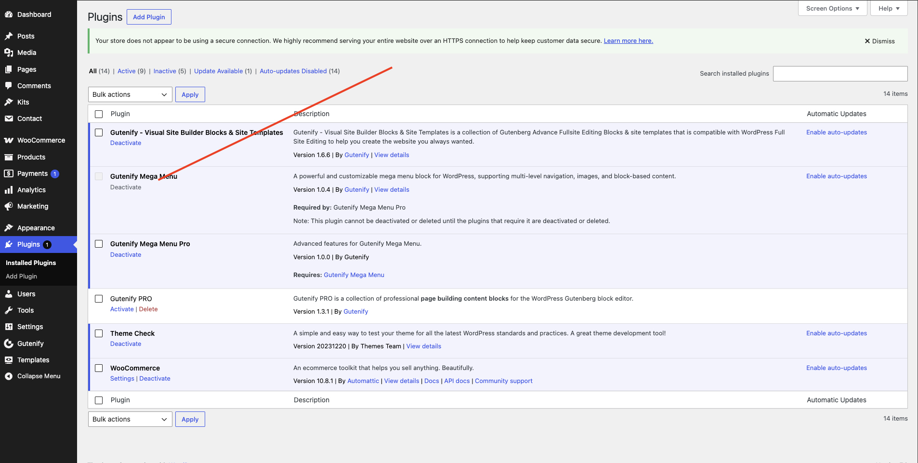Check the Theme Check plugin checkbox
This screenshot has height=463, width=918.
point(99,333)
